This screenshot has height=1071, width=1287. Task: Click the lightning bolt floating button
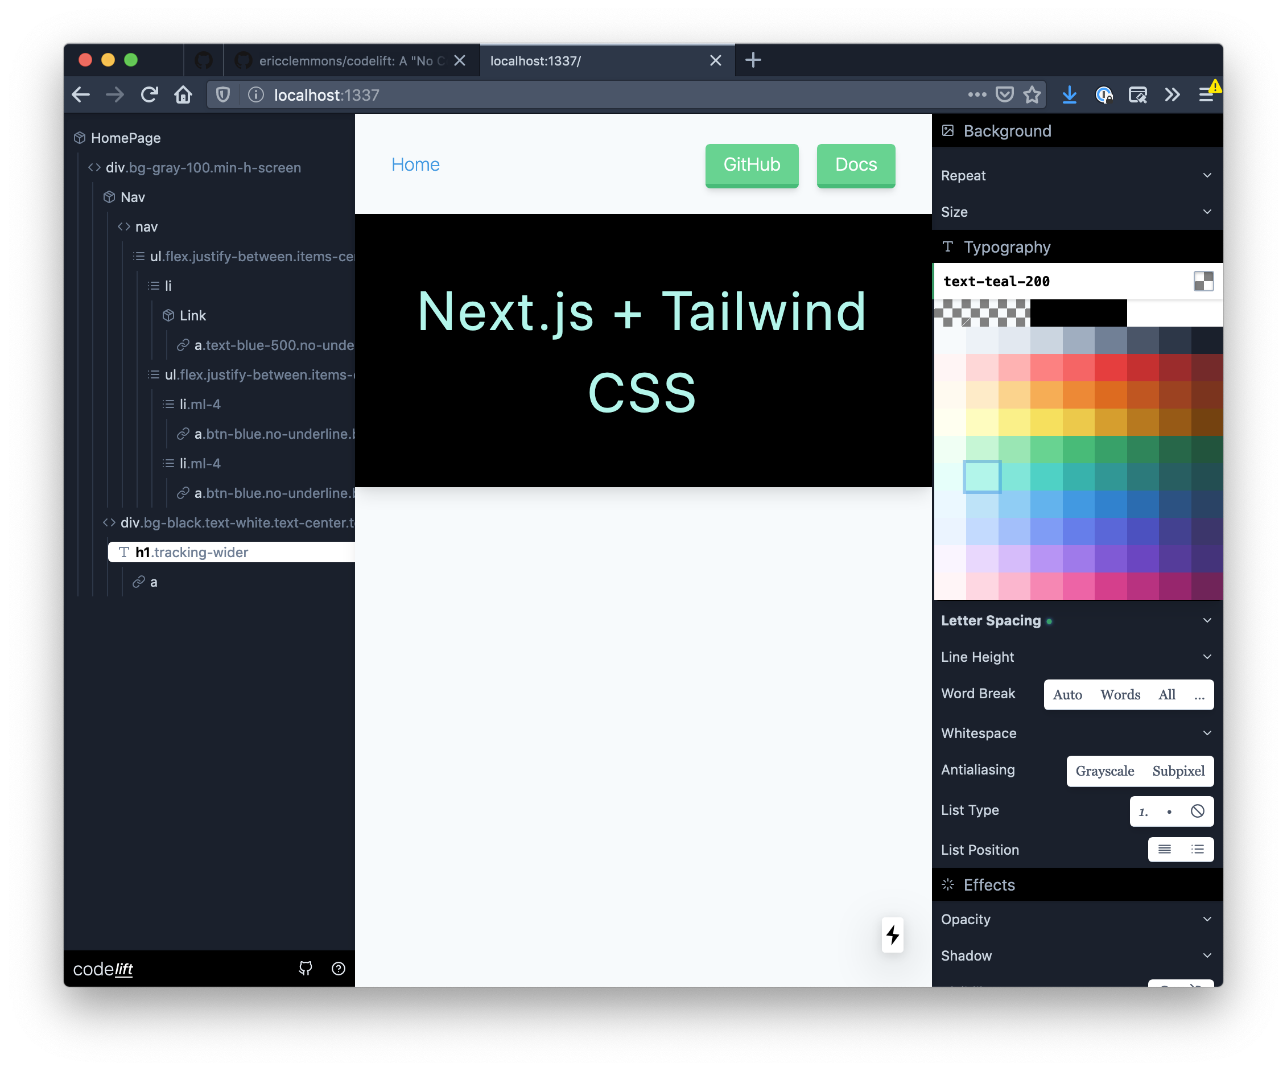pos(892,935)
